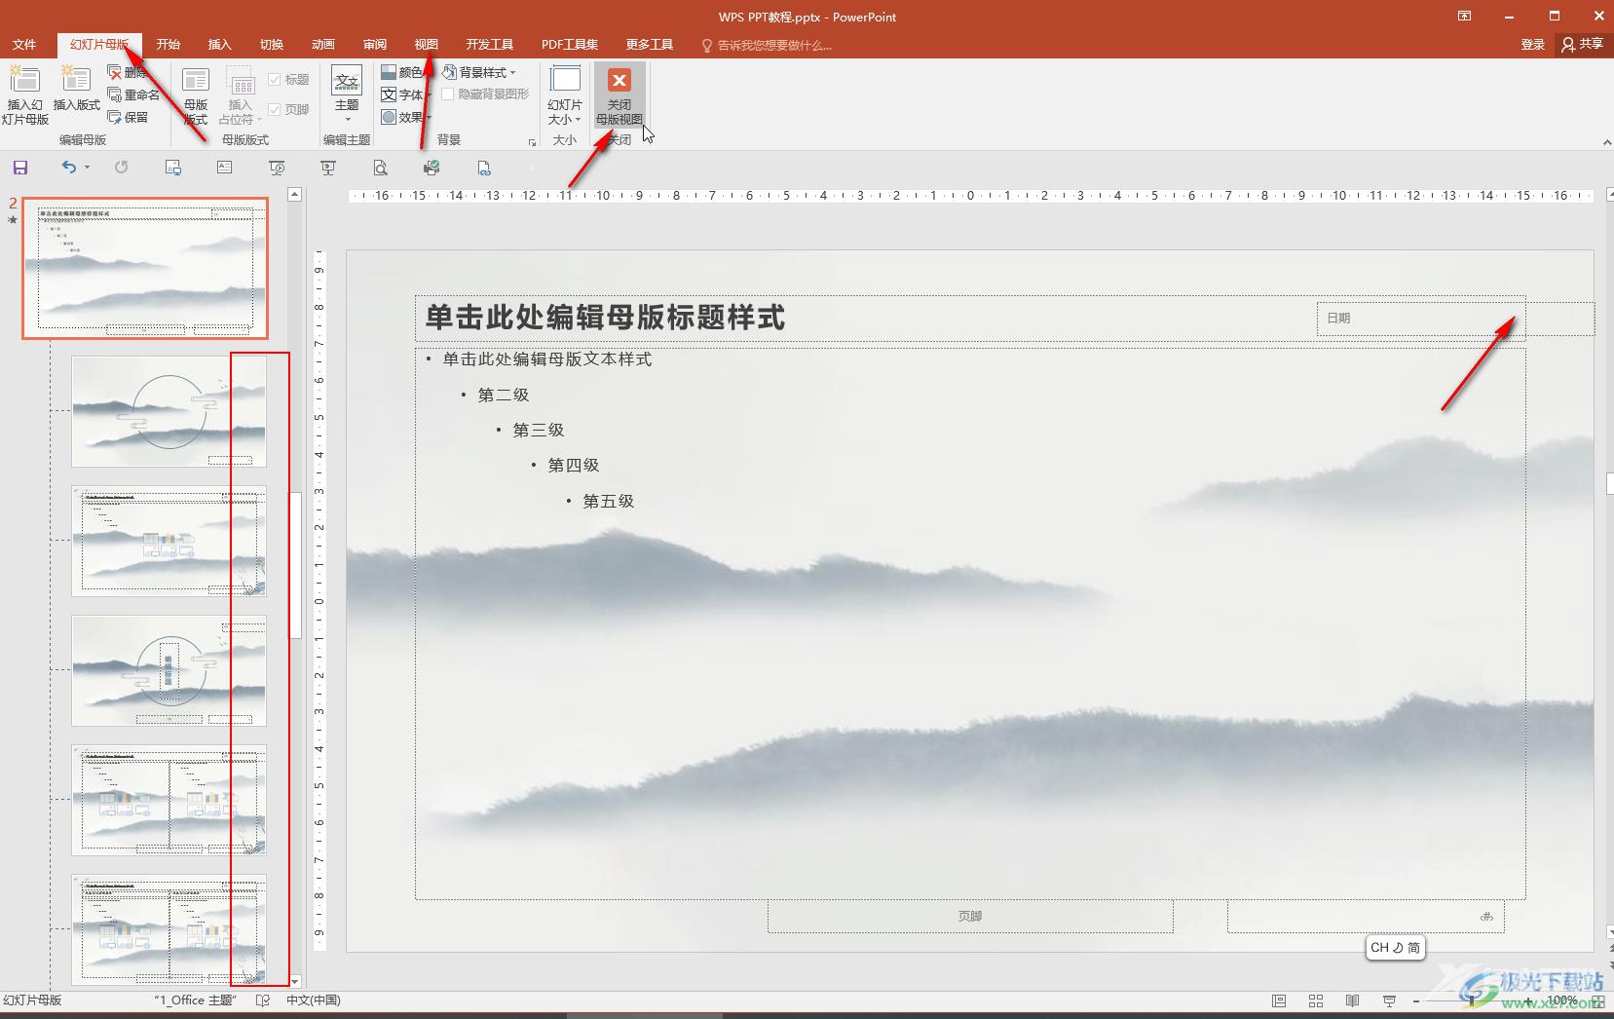Click Preserve (保留) master button
Image resolution: width=1614 pixels, height=1019 pixels.
129,117
